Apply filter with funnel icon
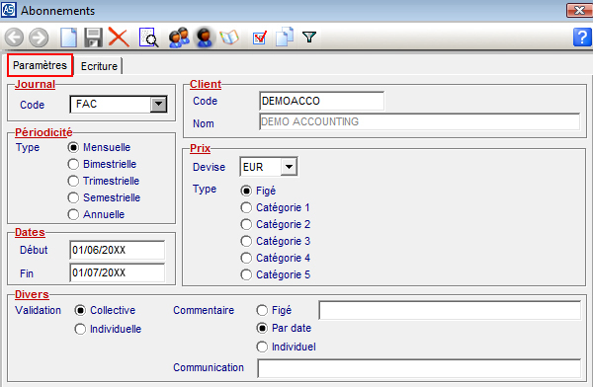593x387 pixels. [x=309, y=38]
